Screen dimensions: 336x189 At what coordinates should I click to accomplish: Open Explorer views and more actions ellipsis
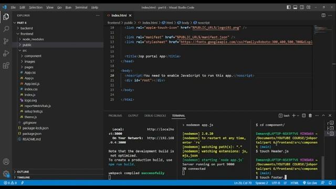click(x=98, y=15)
